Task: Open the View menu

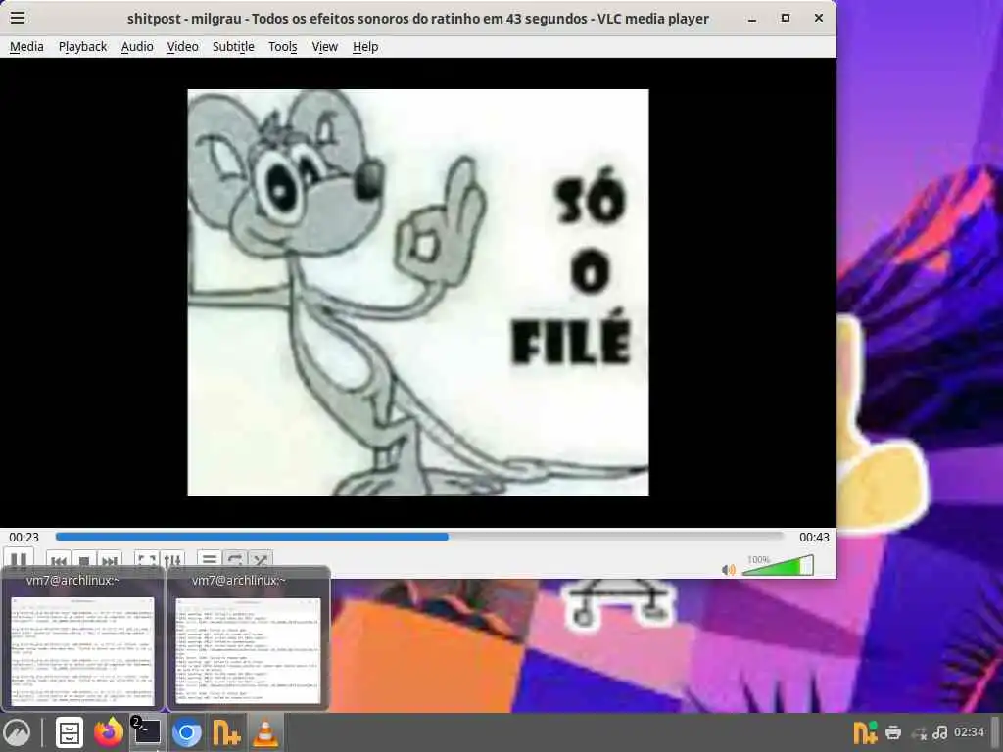Action: click(x=324, y=47)
